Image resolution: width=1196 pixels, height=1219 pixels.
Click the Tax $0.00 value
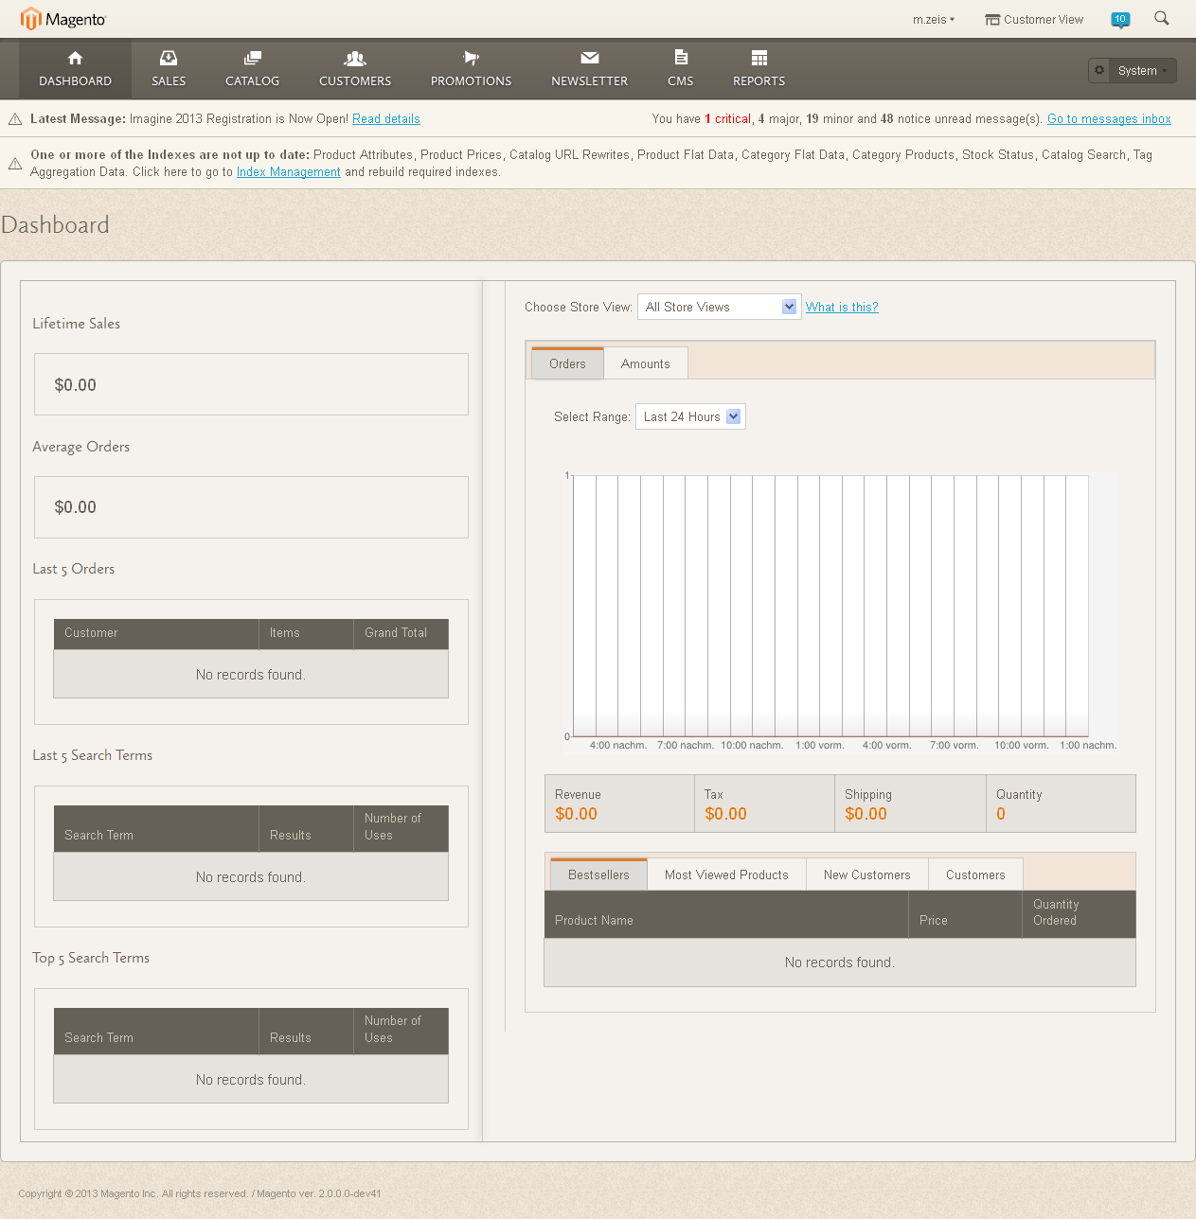tap(726, 814)
